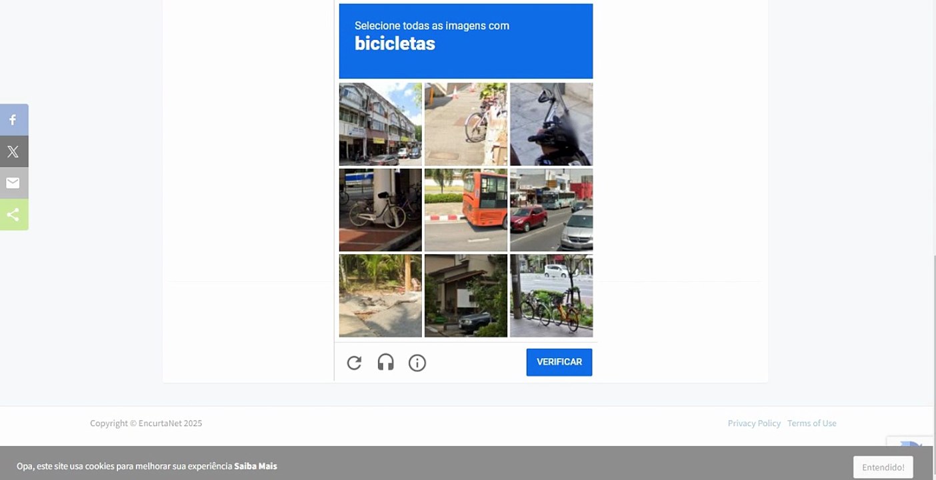Open captcha help with the info icon

(417, 363)
